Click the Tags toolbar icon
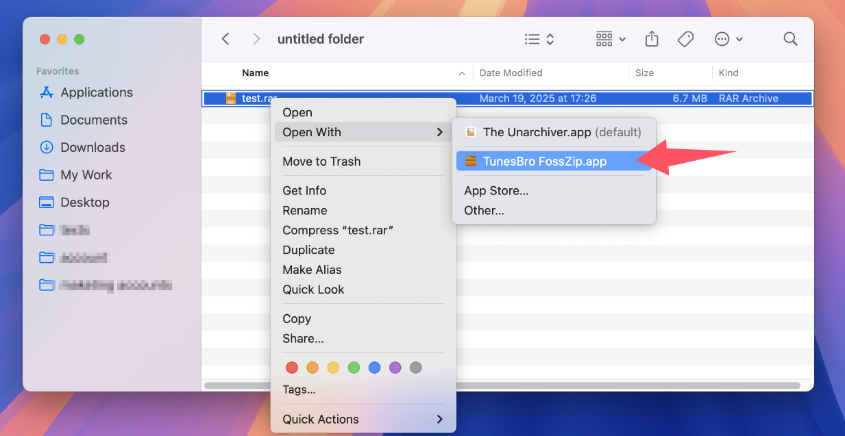The width and height of the screenshot is (845, 436). coord(685,39)
